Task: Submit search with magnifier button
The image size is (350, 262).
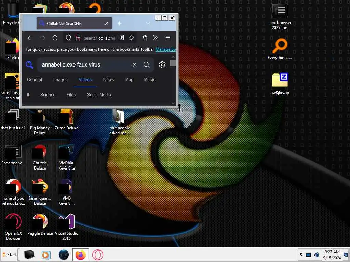Action: 146,64
